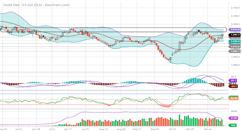Click the 1,985.3 last price label
This screenshot has width=242, height=131.
click(x=235, y=35)
